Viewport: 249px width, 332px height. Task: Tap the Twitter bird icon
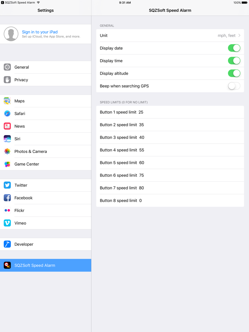[7, 185]
